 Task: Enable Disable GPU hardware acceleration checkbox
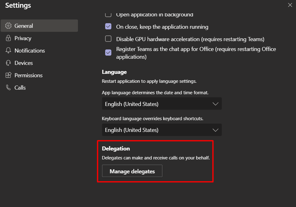[108, 39]
